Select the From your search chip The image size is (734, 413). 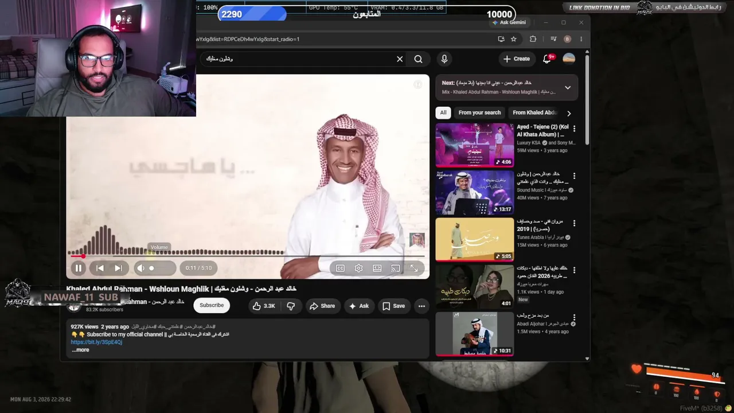[479, 112]
